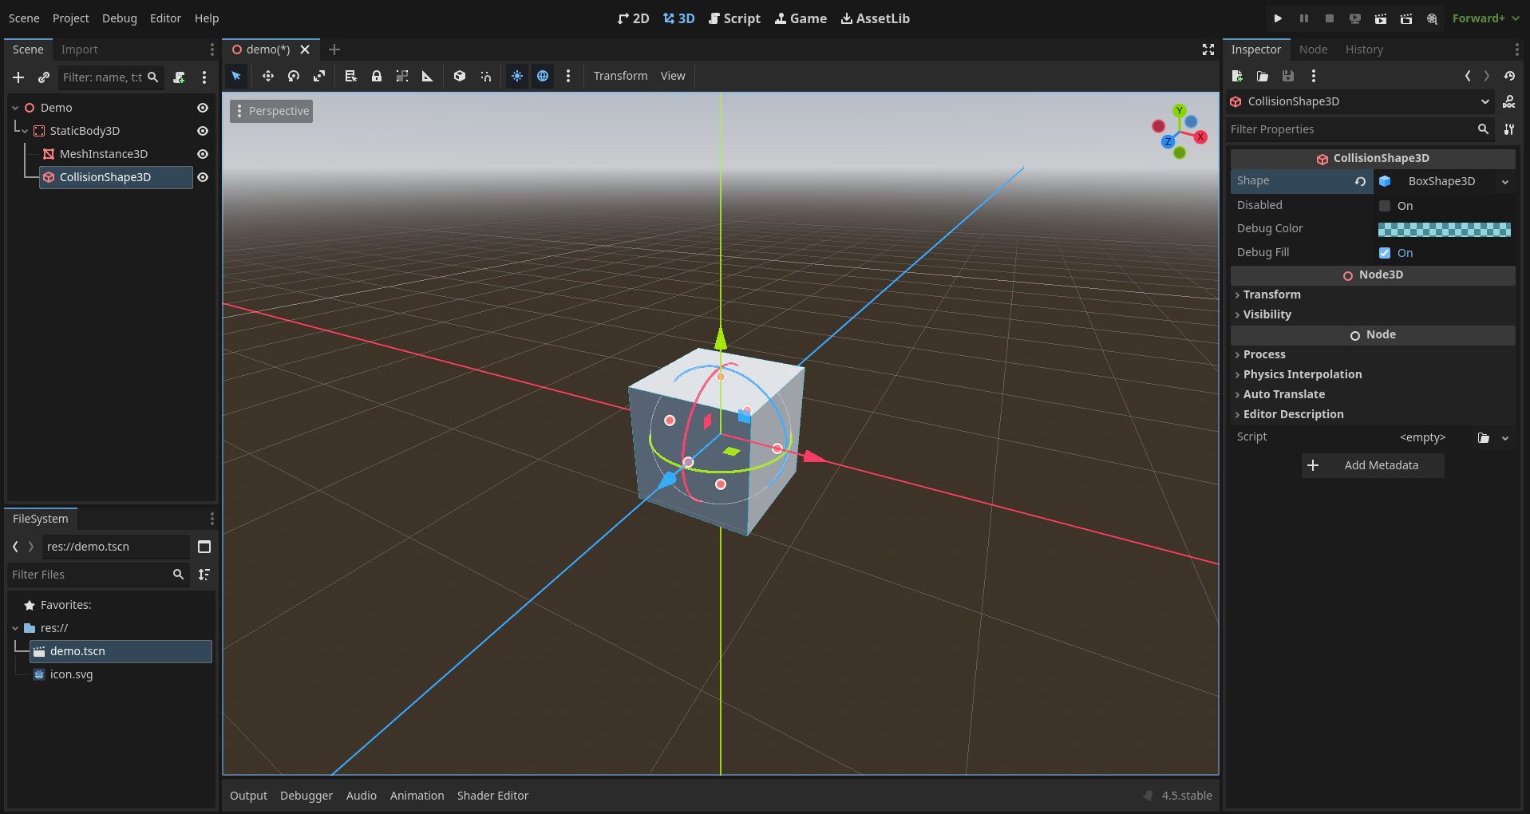Viewport: 1530px width, 814px height.
Task: Select demo.tscn in the FileSystem dock
Action: (x=77, y=650)
